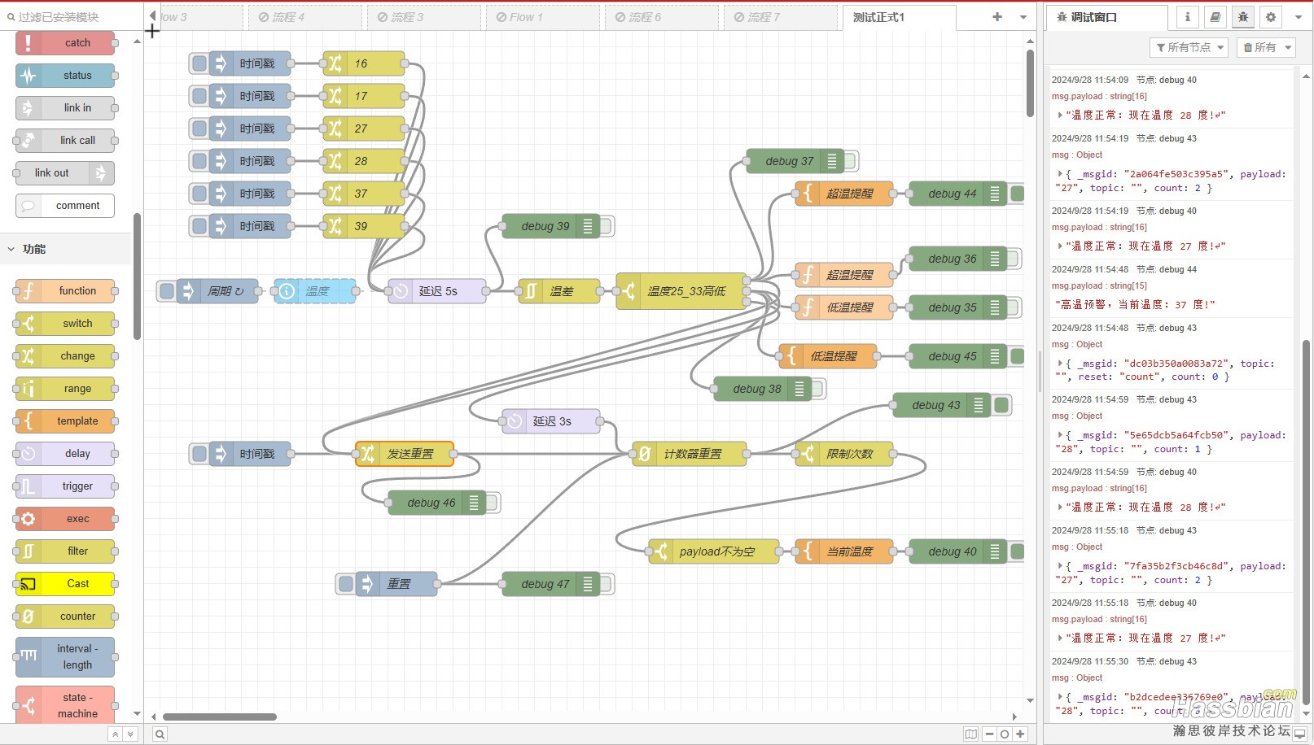Select the catch node in palette
The height and width of the screenshot is (745, 1314).
[65, 43]
